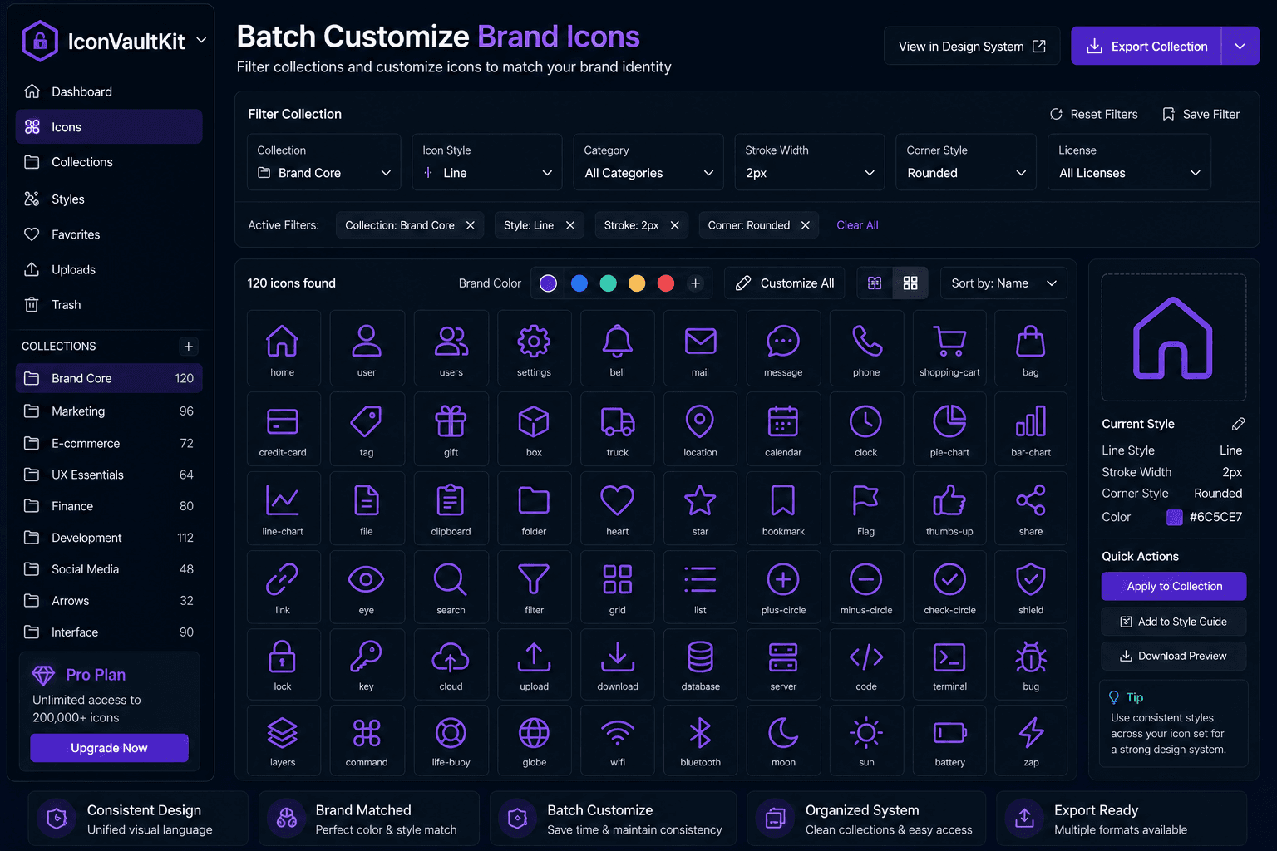
Task: Click Apply to Collection
Action: tap(1174, 586)
